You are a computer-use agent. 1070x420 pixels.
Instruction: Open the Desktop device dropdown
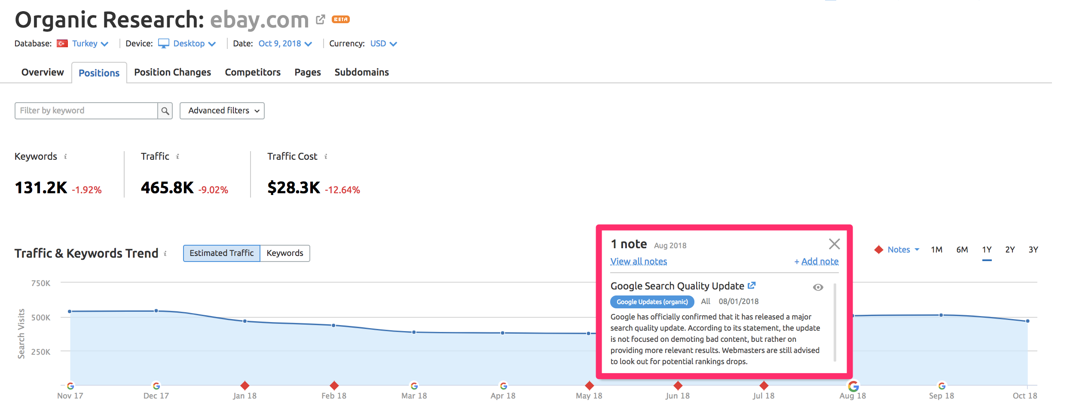[x=194, y=43]
